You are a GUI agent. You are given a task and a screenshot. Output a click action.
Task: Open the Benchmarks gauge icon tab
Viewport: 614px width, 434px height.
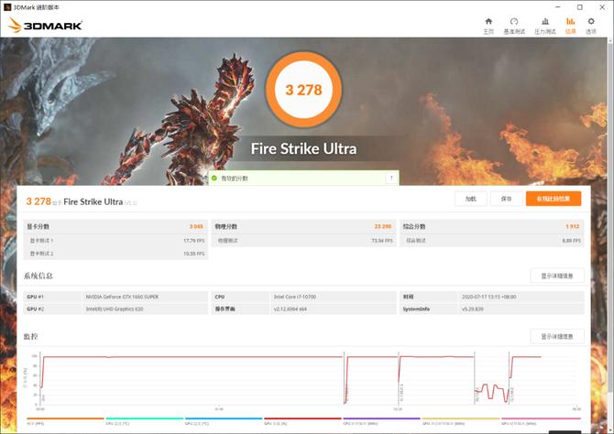514,26
